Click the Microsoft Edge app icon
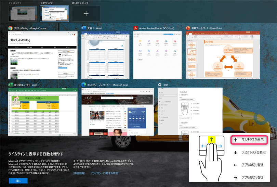The height and width of the screenshot is (187, 277). tap(83, 85)
